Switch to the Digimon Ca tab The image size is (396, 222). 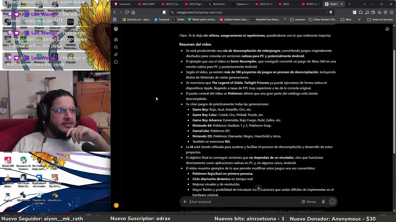[240, 4]
